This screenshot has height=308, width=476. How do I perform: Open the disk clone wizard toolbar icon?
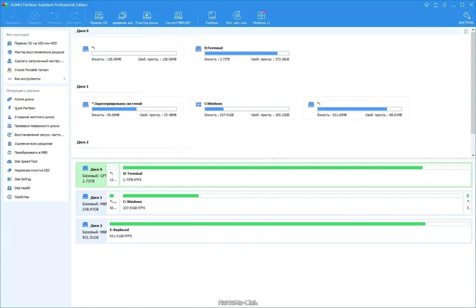coord(123,18)
